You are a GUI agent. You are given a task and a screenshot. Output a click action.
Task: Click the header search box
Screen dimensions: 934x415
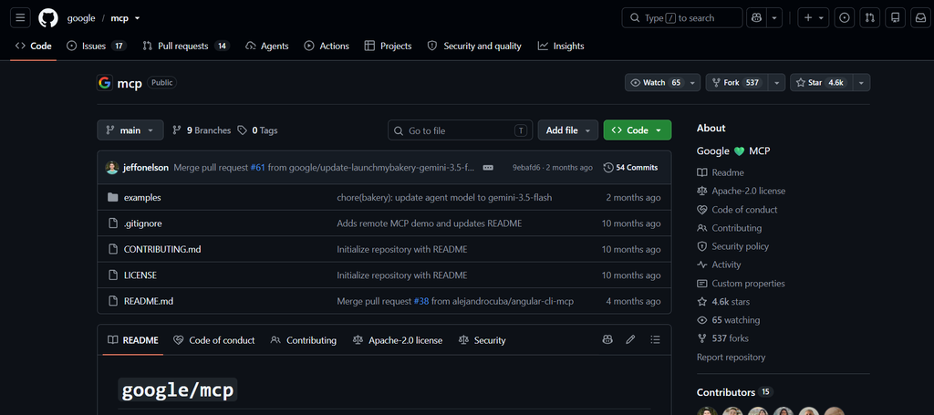(x=682, y=18)
